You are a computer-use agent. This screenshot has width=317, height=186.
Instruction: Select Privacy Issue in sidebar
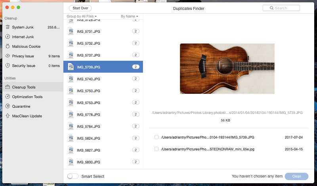(x=33, y=56)
